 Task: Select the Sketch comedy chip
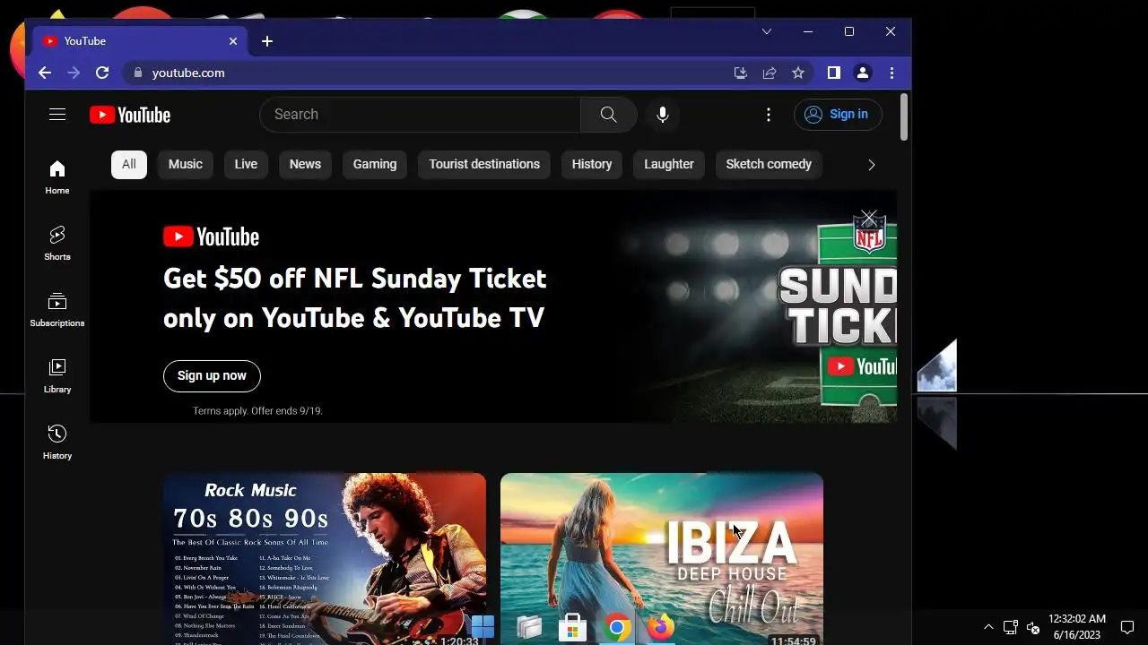click(769, 164)
